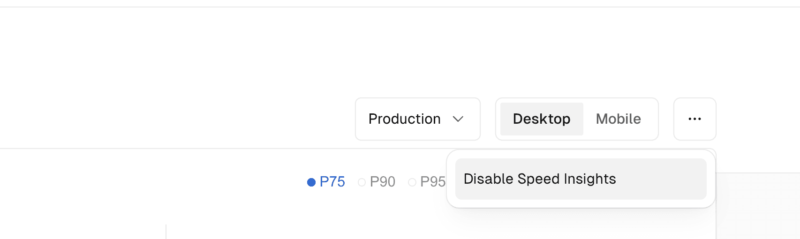The image size is (800, 239).
Task: Show Mobile device speed data
Action: click(x=618, y=119)
